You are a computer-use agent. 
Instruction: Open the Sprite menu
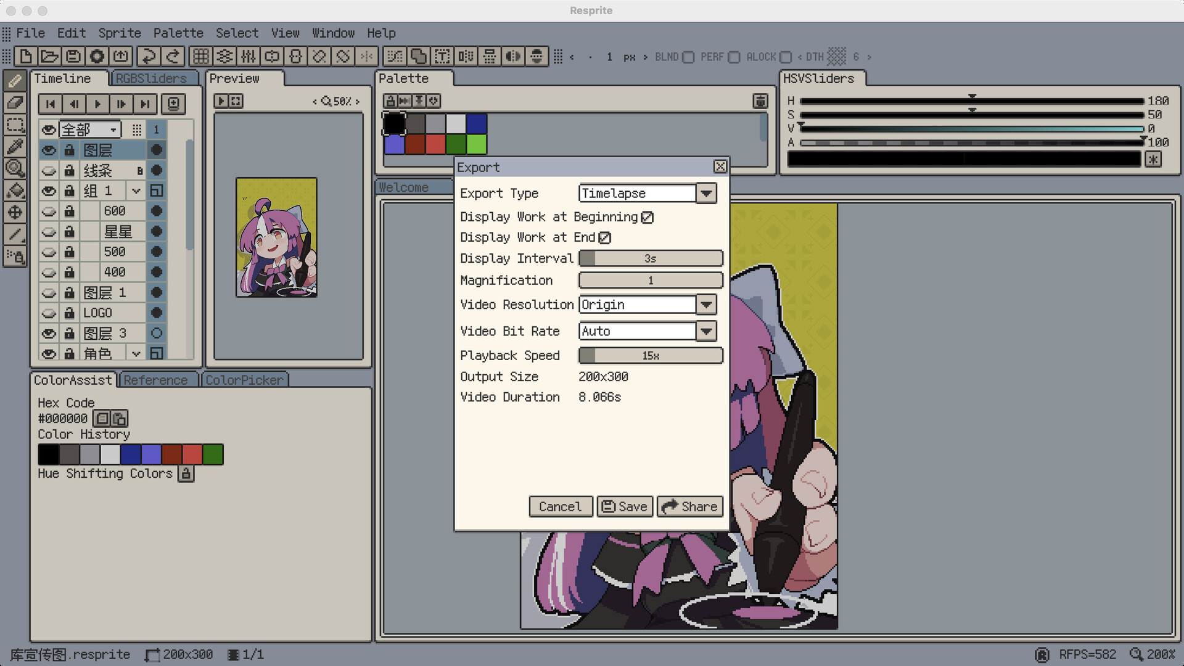(x=120, y=33)
